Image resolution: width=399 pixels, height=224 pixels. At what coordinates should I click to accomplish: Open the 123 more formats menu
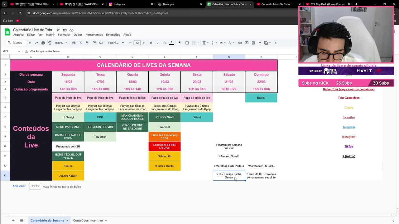tap(101, 43)
